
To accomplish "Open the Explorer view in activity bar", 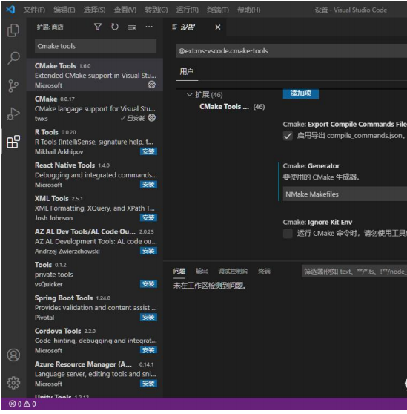I will (13, 30).
